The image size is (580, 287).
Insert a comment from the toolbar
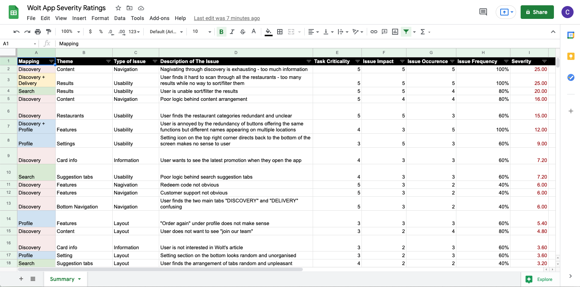pyautogui.click(x=385, y=32)
